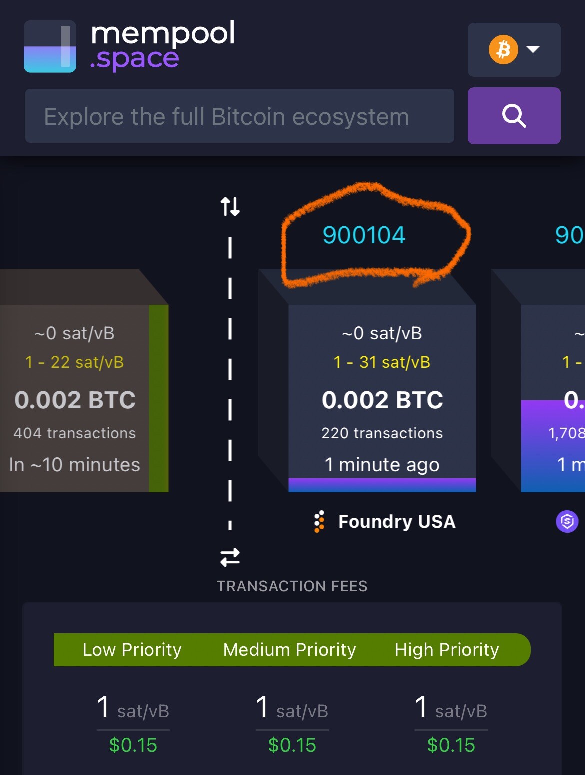Viewport: 585px width, 775px height.
Task: Click the mempool.space title text
Action: pyautogui.click(x=162, y=45)
